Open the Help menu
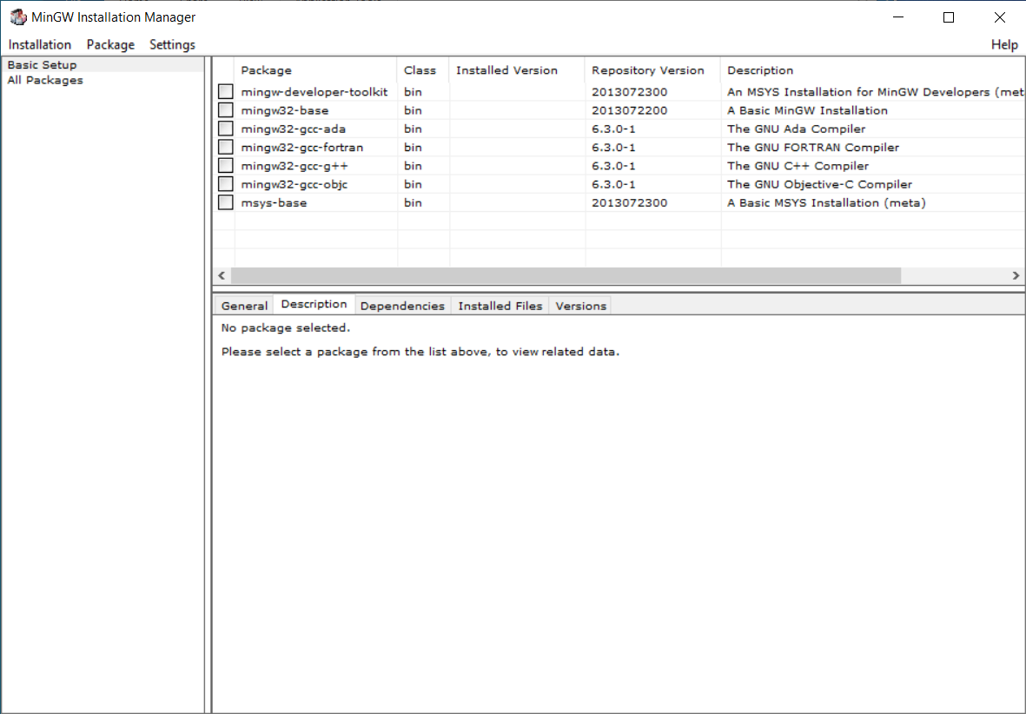 point(1004,44)
